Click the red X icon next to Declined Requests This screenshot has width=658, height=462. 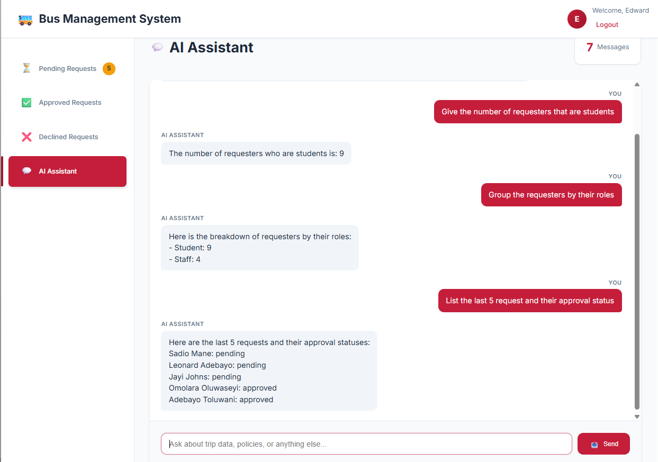point(26,137)
